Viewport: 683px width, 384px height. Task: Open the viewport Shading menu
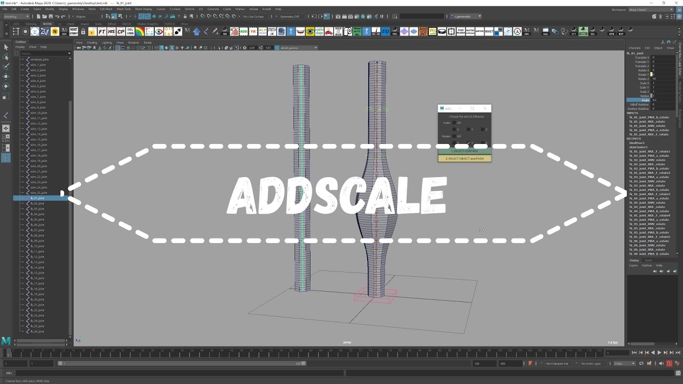(x=92, y=42)
